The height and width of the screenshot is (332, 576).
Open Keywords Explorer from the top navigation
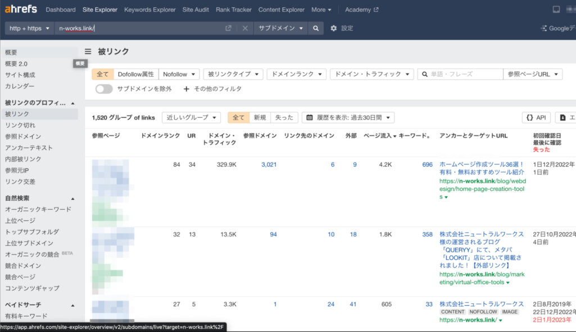(x=150, y=10)
